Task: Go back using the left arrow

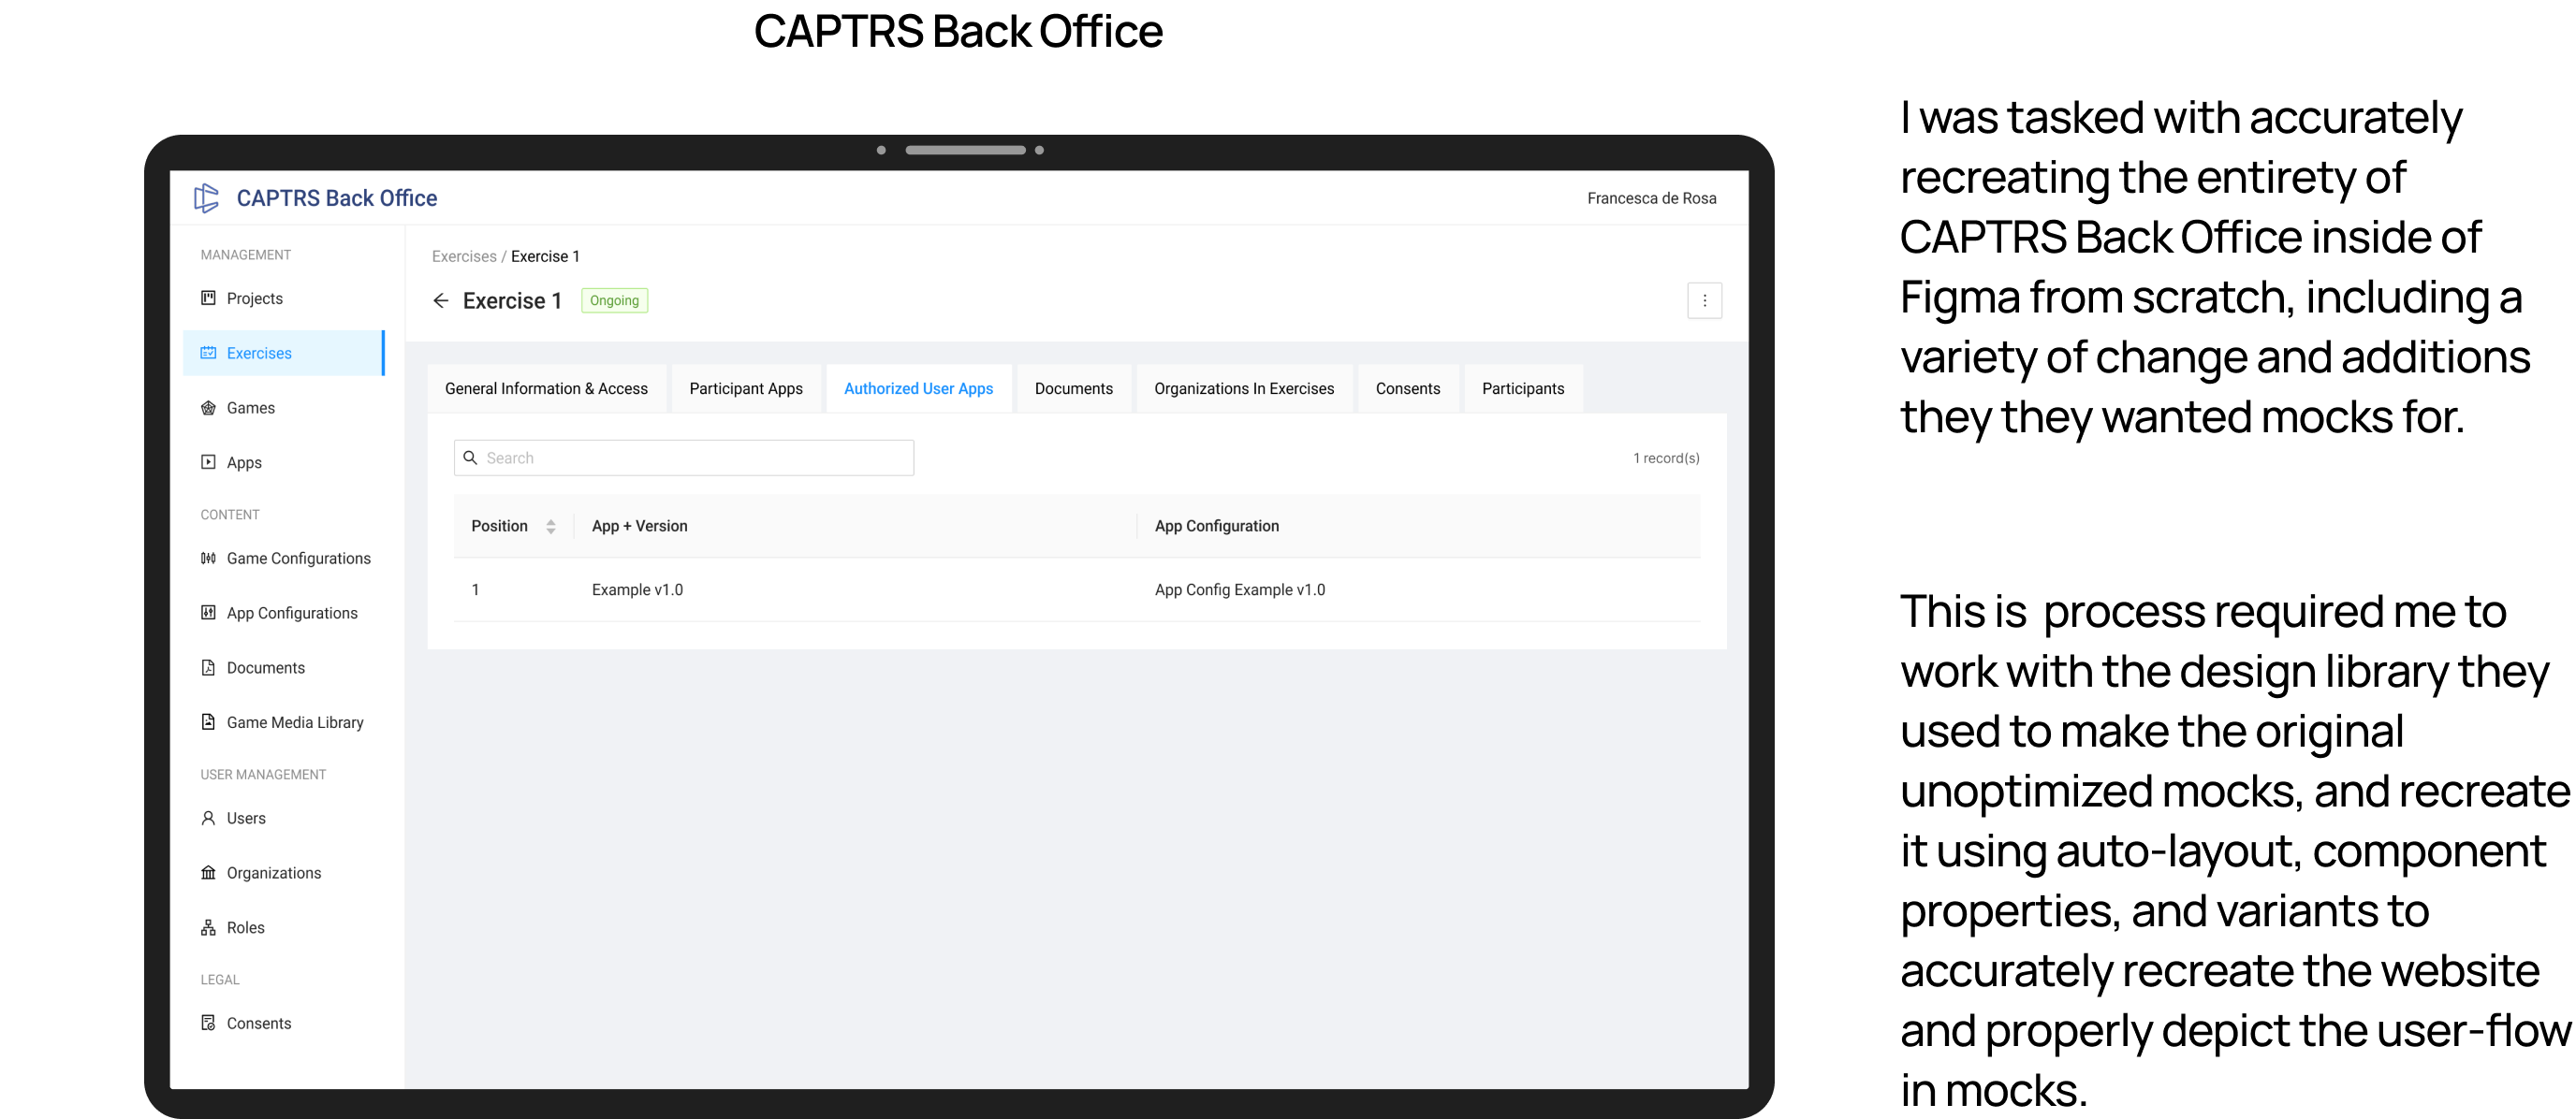Action: pos(440,300)
